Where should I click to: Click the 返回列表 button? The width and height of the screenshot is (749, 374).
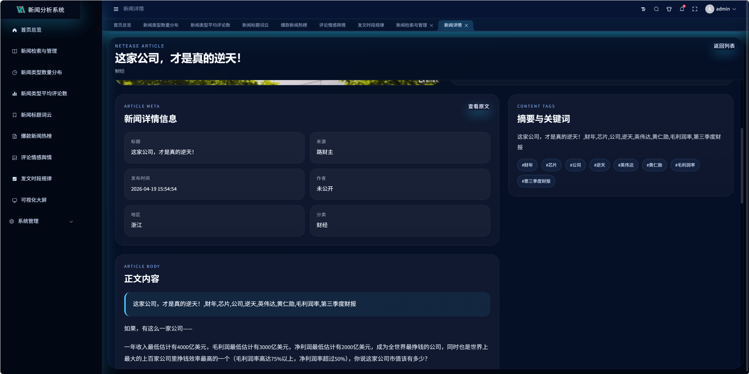[724, 46]
